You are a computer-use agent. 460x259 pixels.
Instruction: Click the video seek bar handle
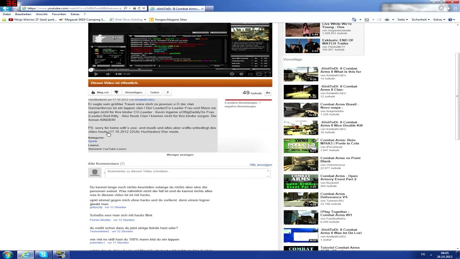91,70
